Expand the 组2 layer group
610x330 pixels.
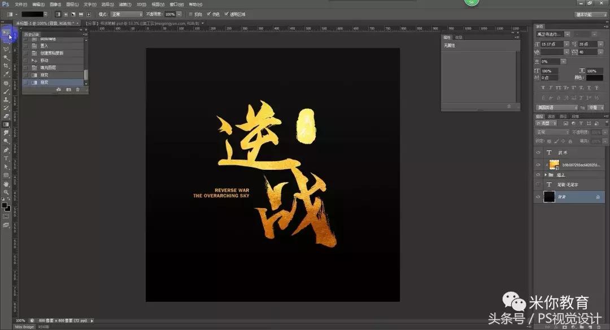[546, 175]
